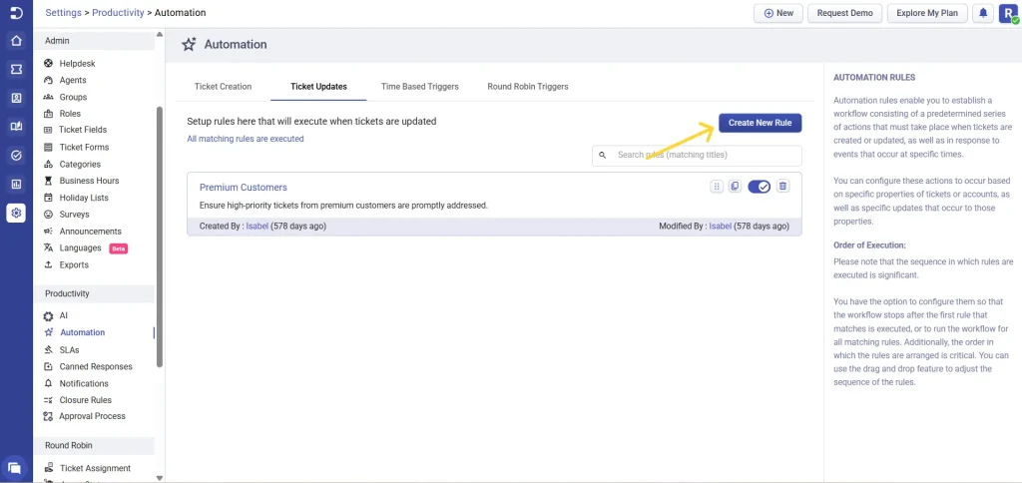Open SLAs under Productivity
Image resolution: width=1022 pixels, height=483 pixels.
69,350
